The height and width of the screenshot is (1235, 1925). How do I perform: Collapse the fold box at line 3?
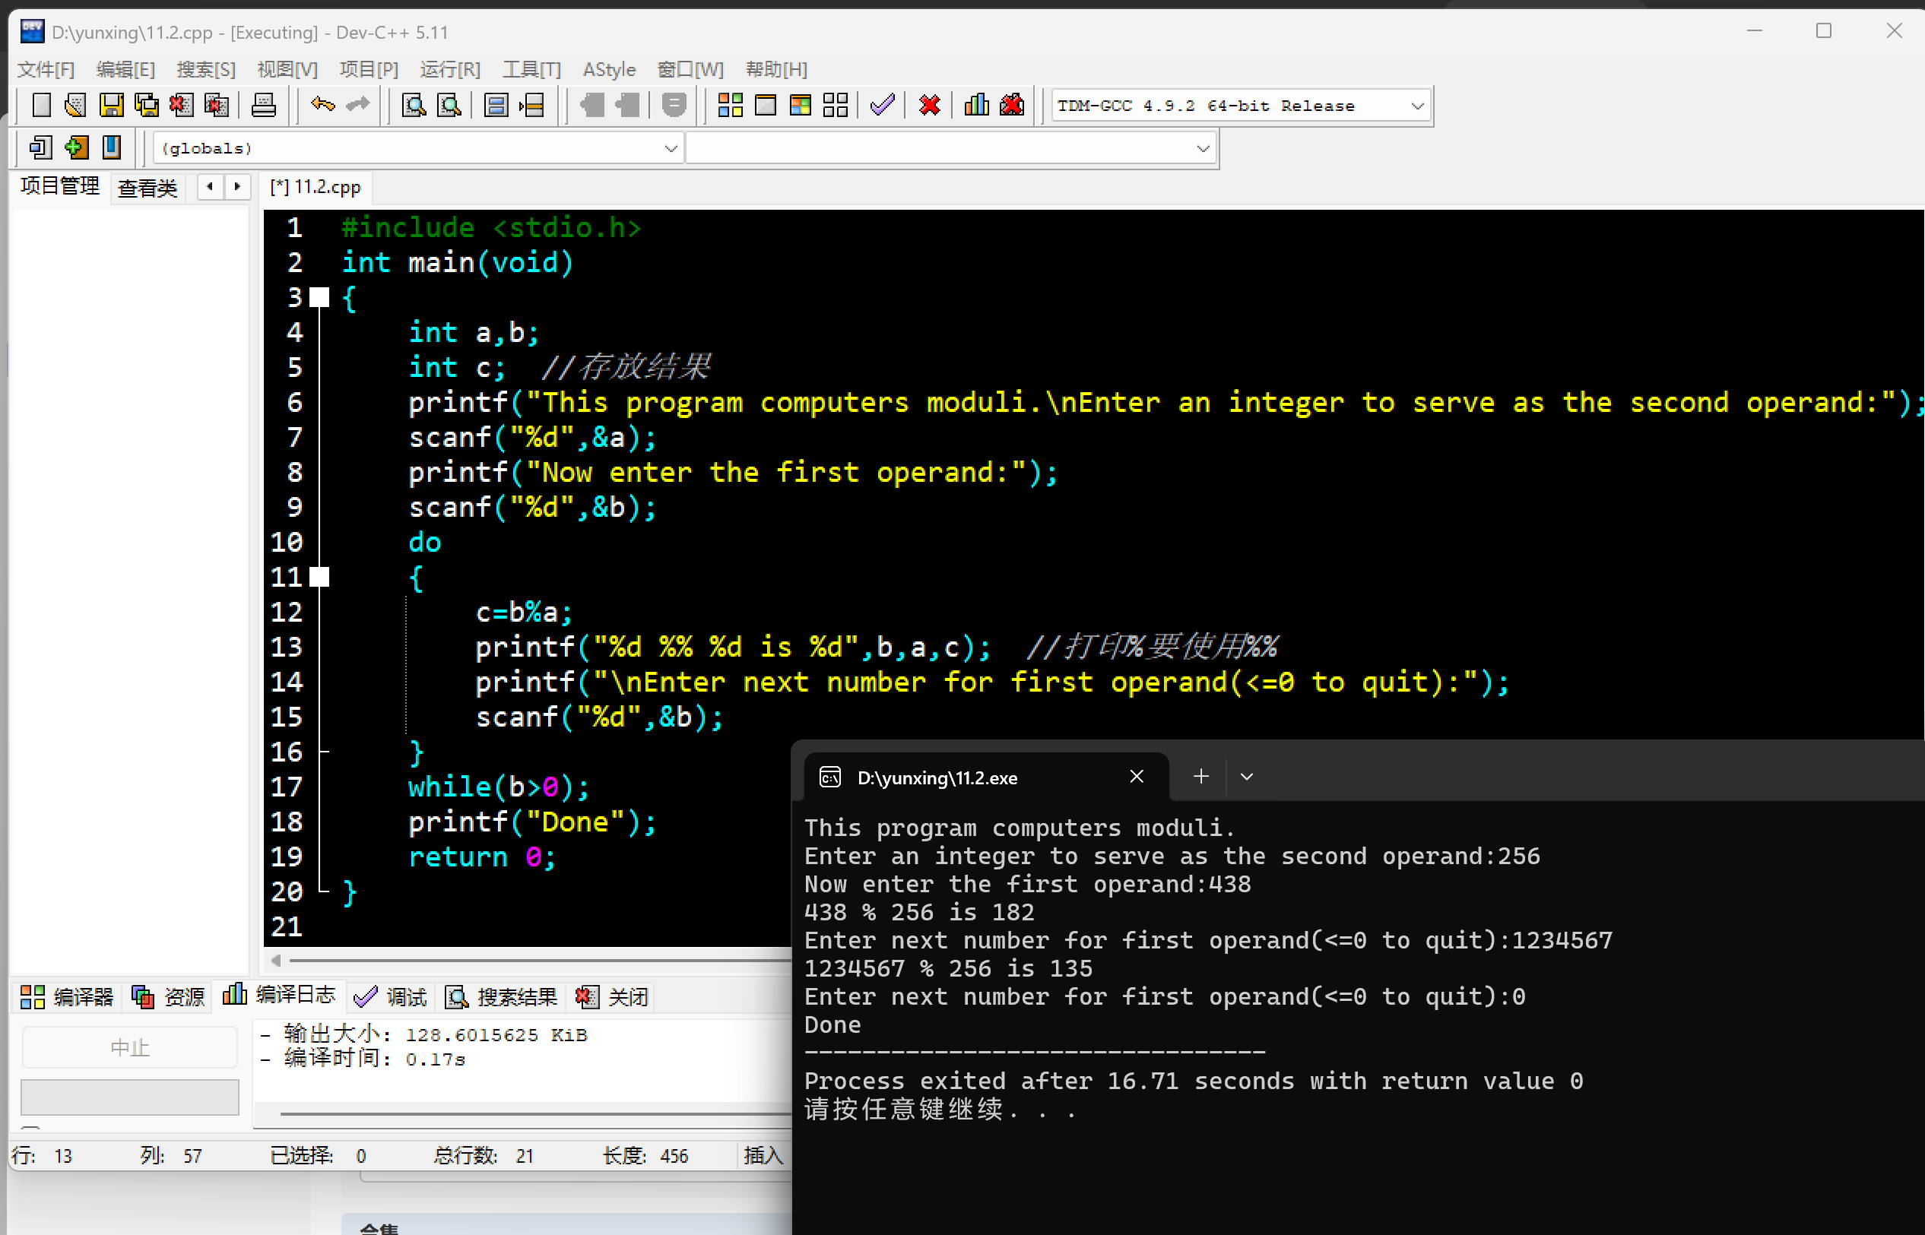tap(319, 297)
